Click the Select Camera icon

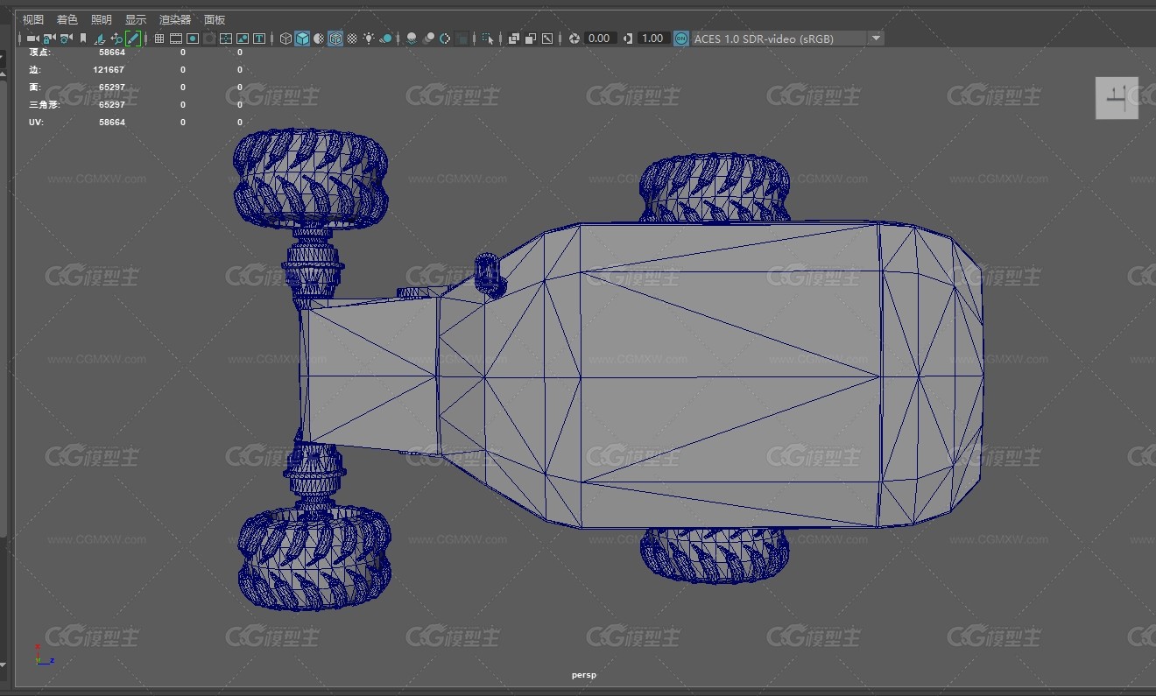(x=32, y=39)
